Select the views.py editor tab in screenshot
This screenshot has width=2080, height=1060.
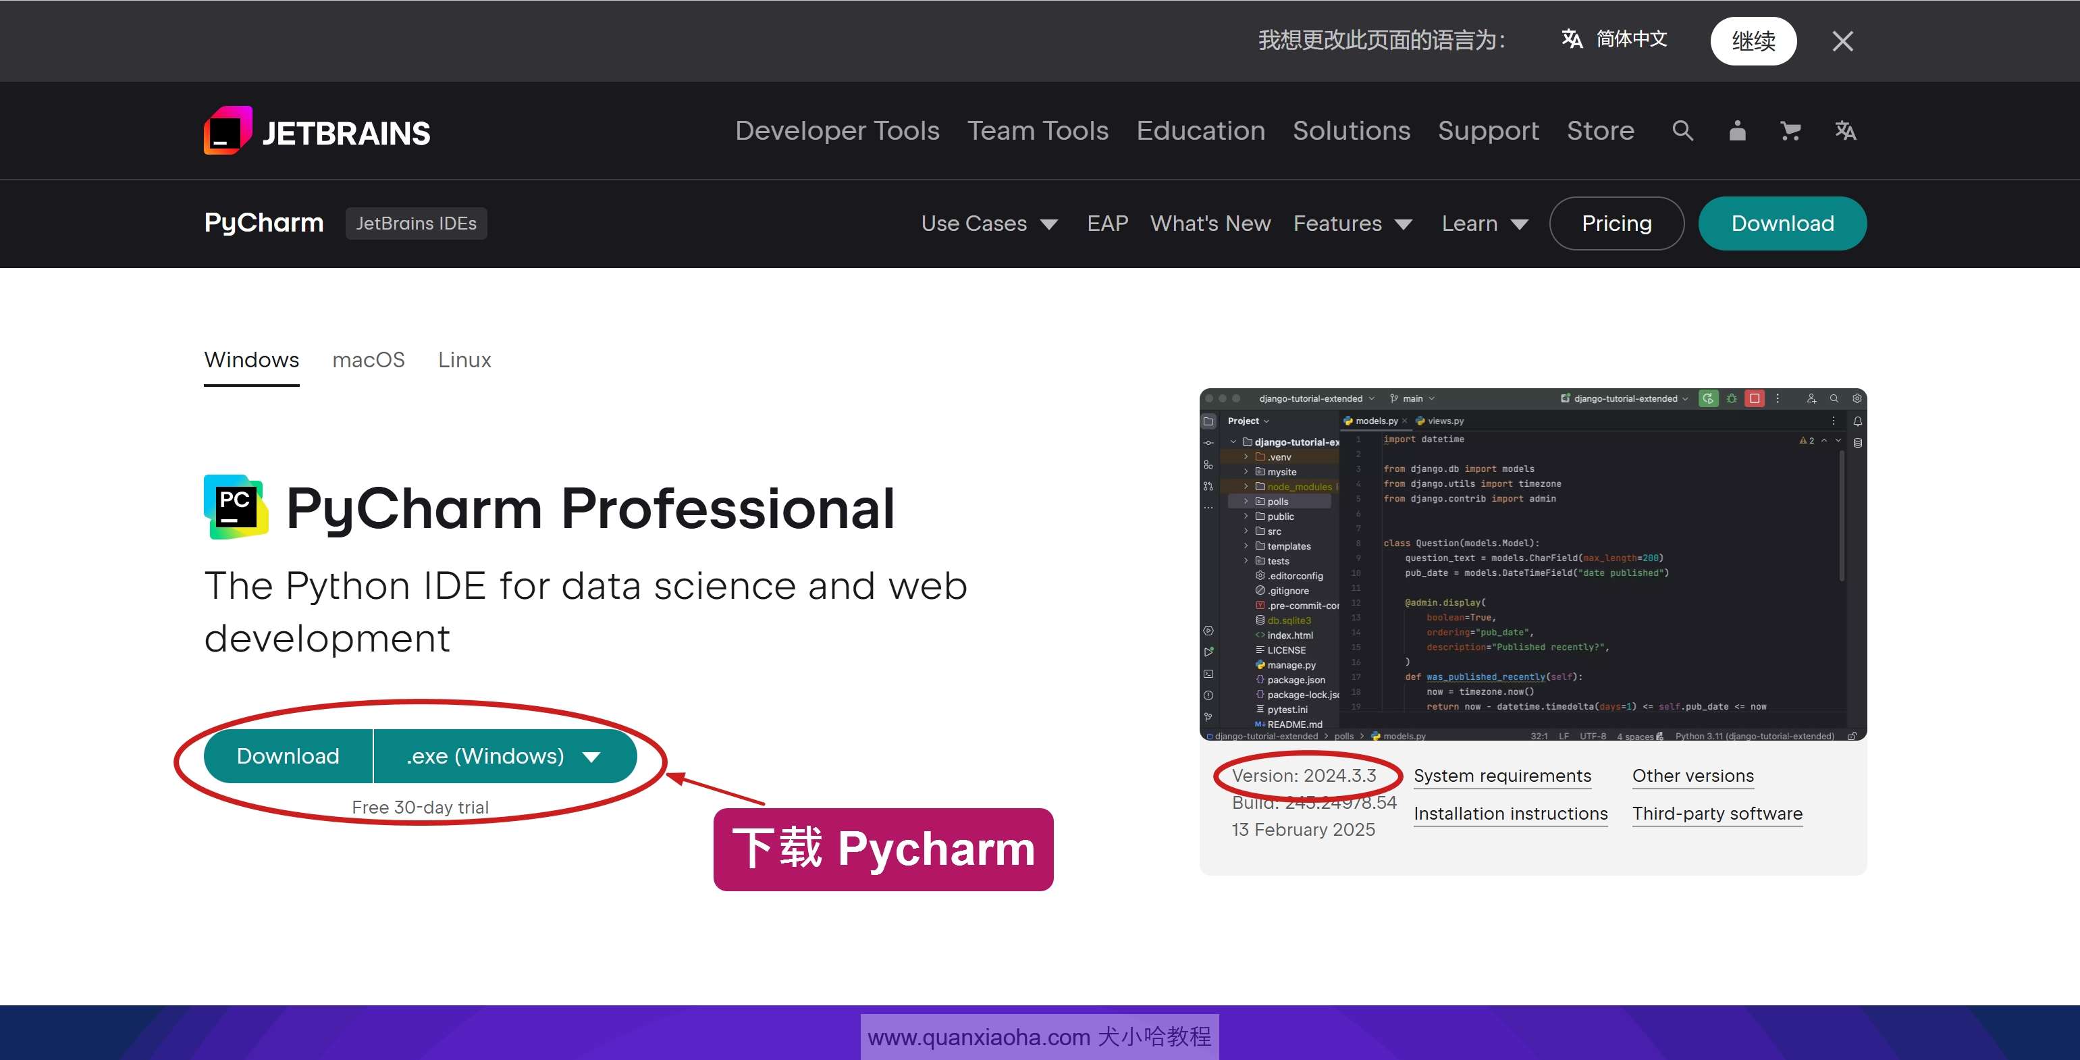click(1440, 421)
